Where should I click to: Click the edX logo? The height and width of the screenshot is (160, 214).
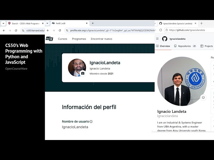tap(49, 39)
